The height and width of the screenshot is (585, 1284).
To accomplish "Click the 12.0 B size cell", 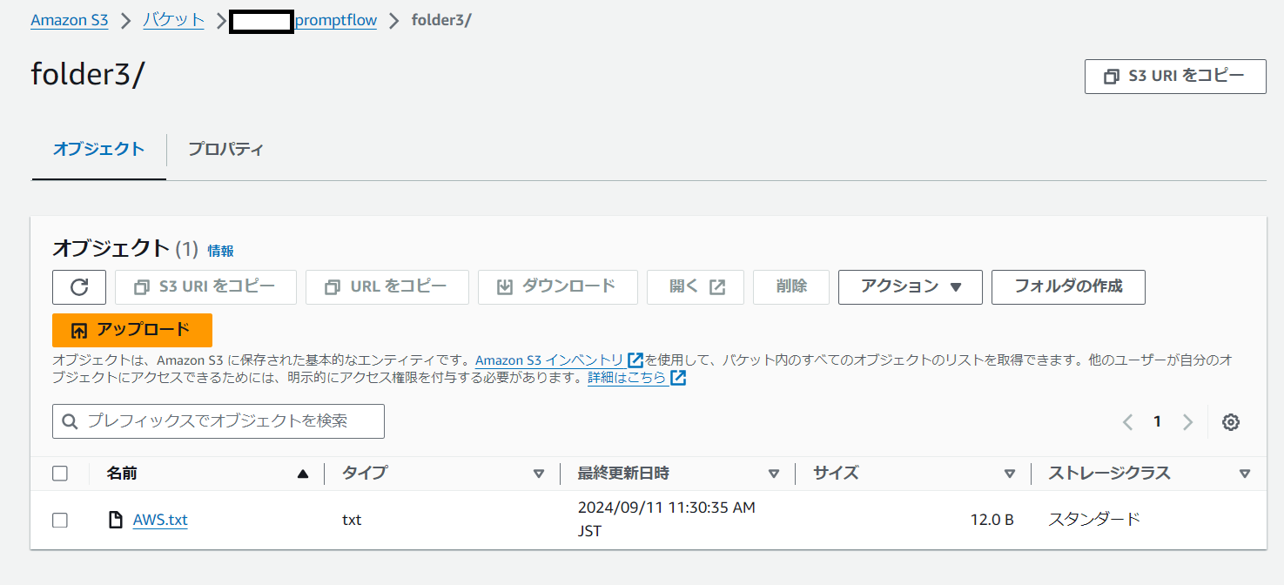I will coord(992,520).
